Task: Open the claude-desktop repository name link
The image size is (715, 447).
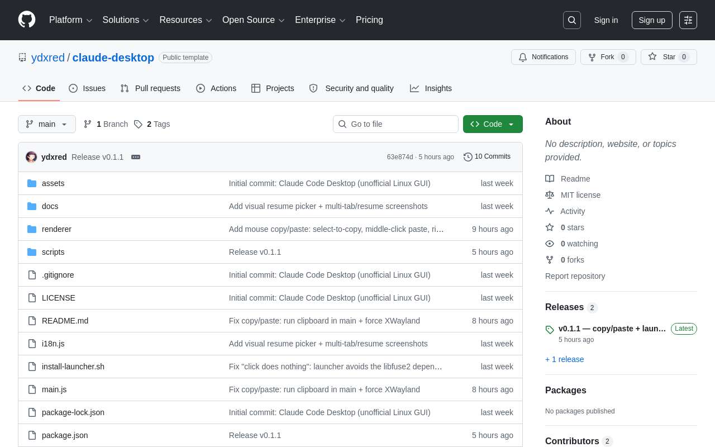Action: click(x=113, y=58)
